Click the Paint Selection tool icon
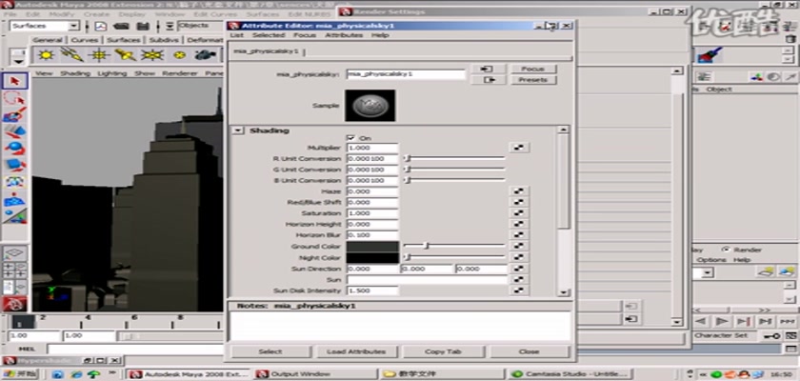 click(14, 116)
